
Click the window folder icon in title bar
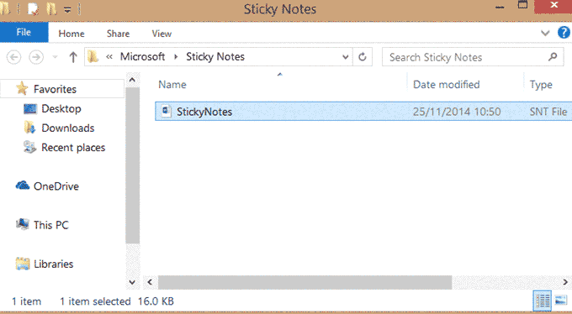click(6, 8)
